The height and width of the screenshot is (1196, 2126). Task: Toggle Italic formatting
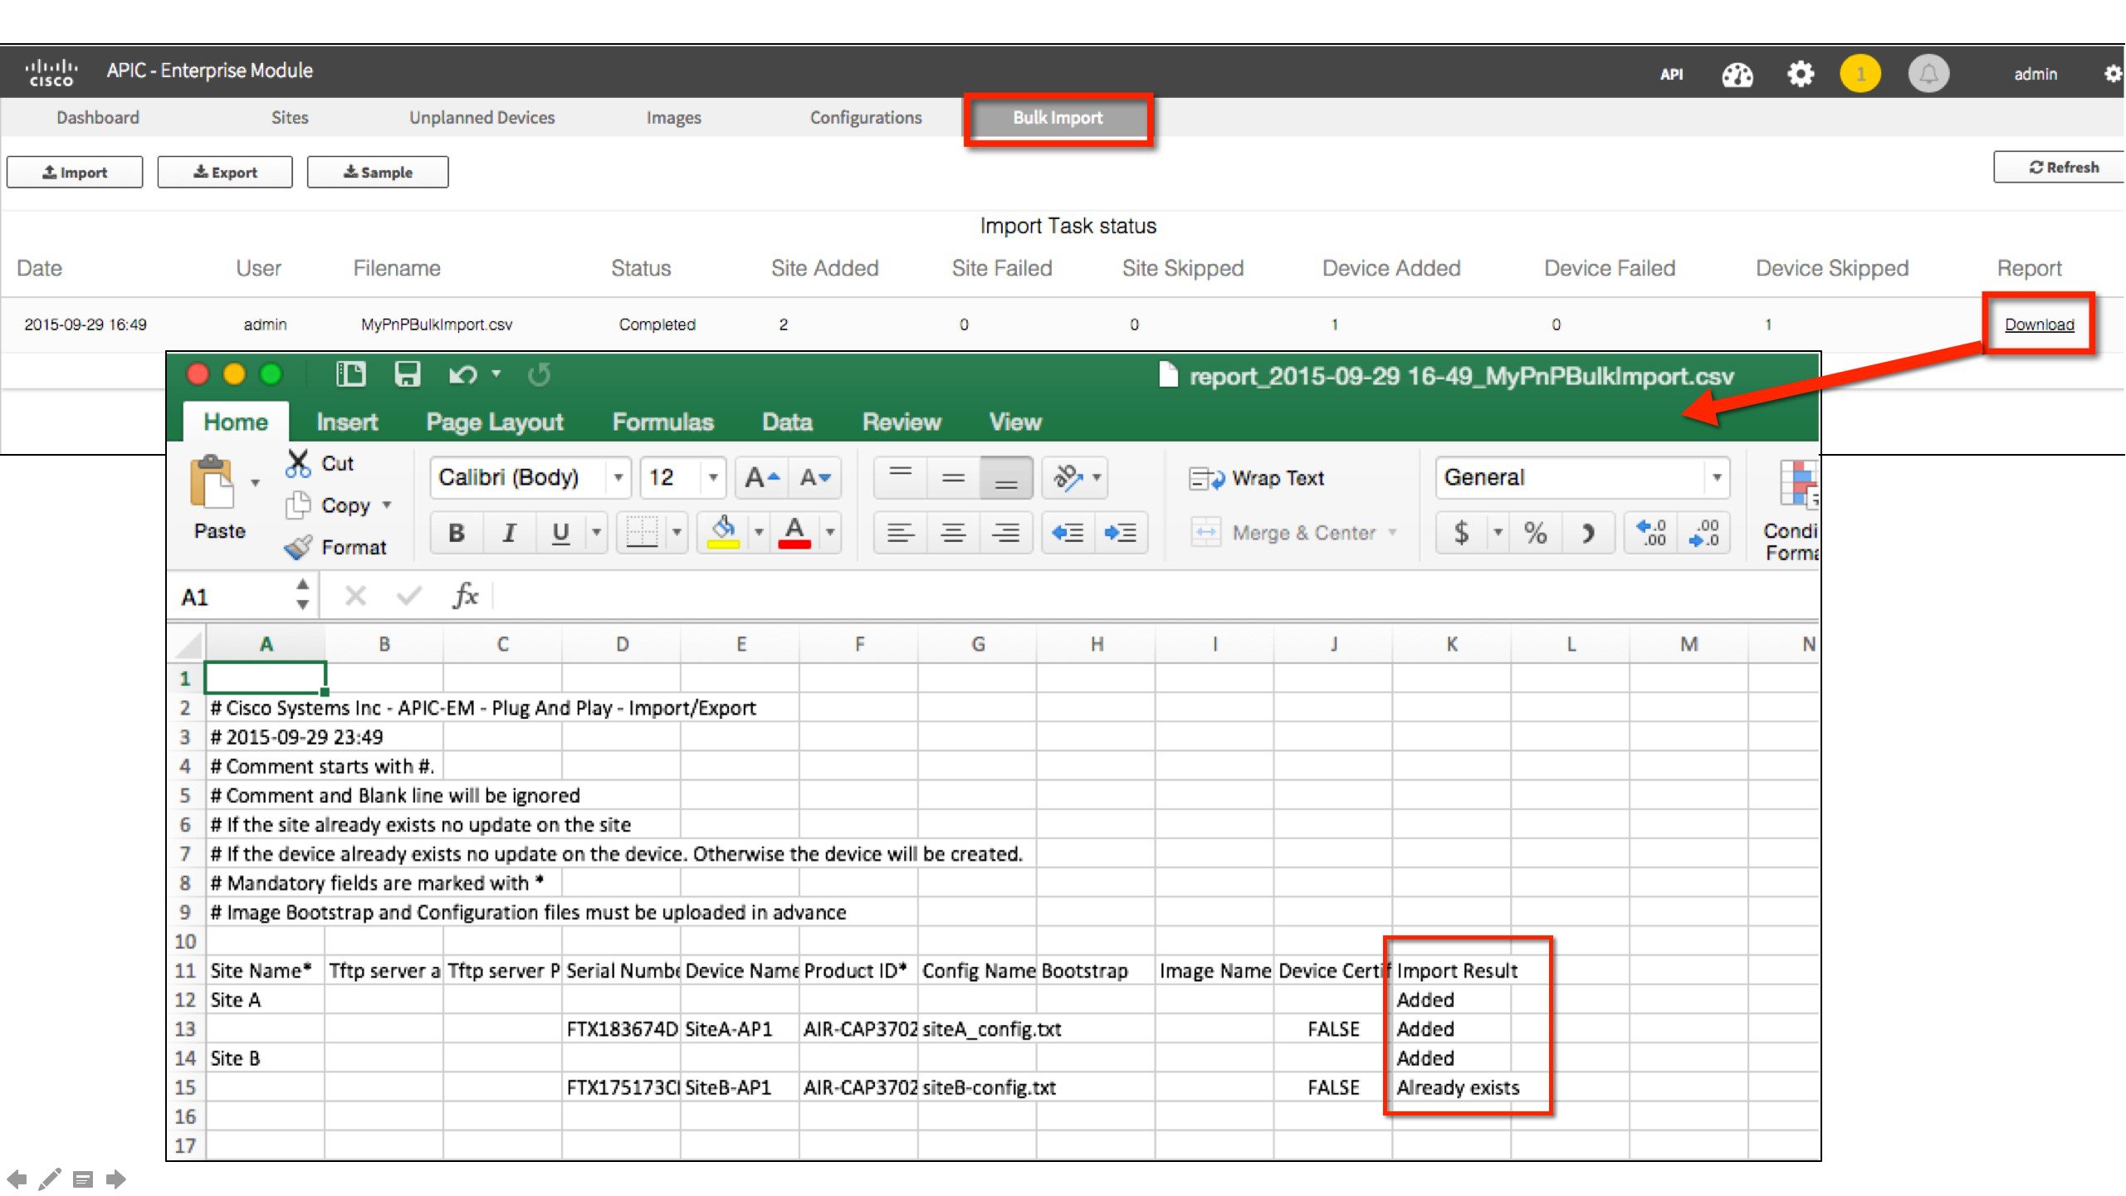(x=509, y=533)
